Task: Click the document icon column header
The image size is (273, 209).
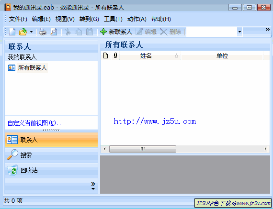Action: pos(106,55)
